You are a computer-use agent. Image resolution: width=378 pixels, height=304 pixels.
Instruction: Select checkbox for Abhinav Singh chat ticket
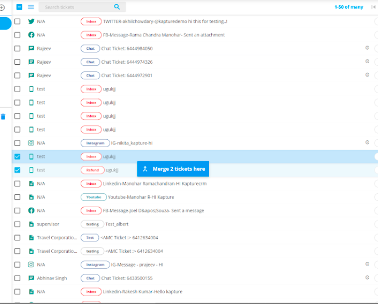click(x=18, y=278)
